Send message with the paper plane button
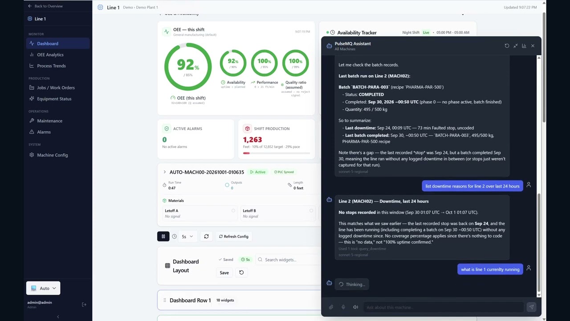Viewport: 570px width, 321px height. (x=531, y=307)
